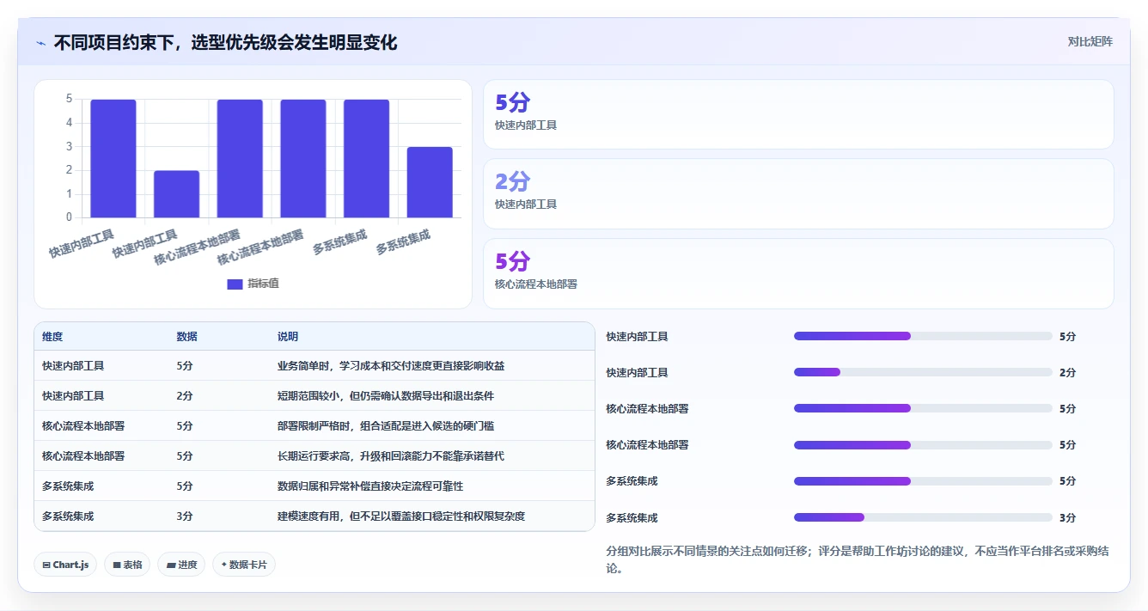
Task: Click the 多系统集成 progress bar showing 5分
Action: (x=923, y=481)
